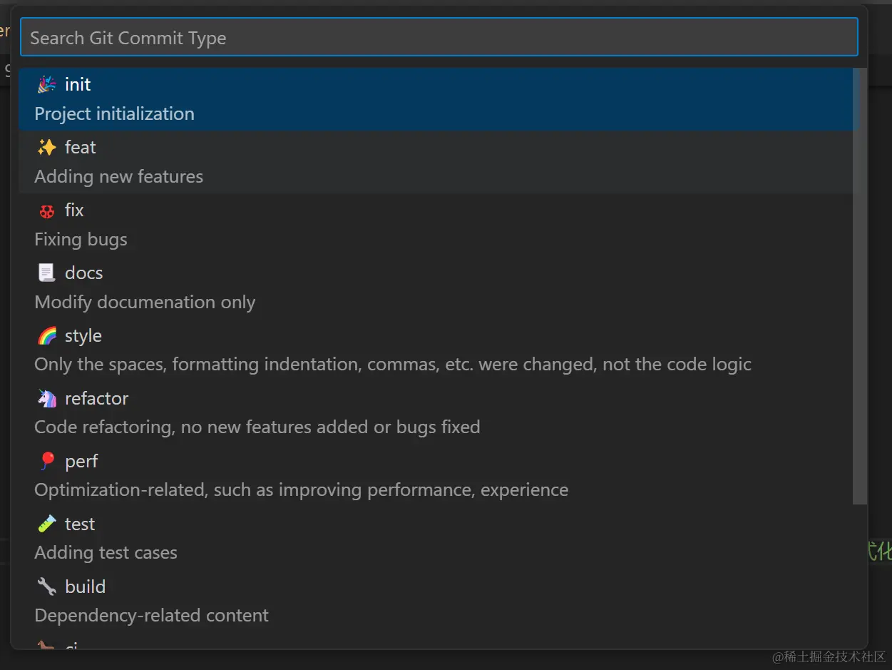Click the commit type list scrollbar
The width and height of the screenshot is (892, 670).
click(860, 285)
